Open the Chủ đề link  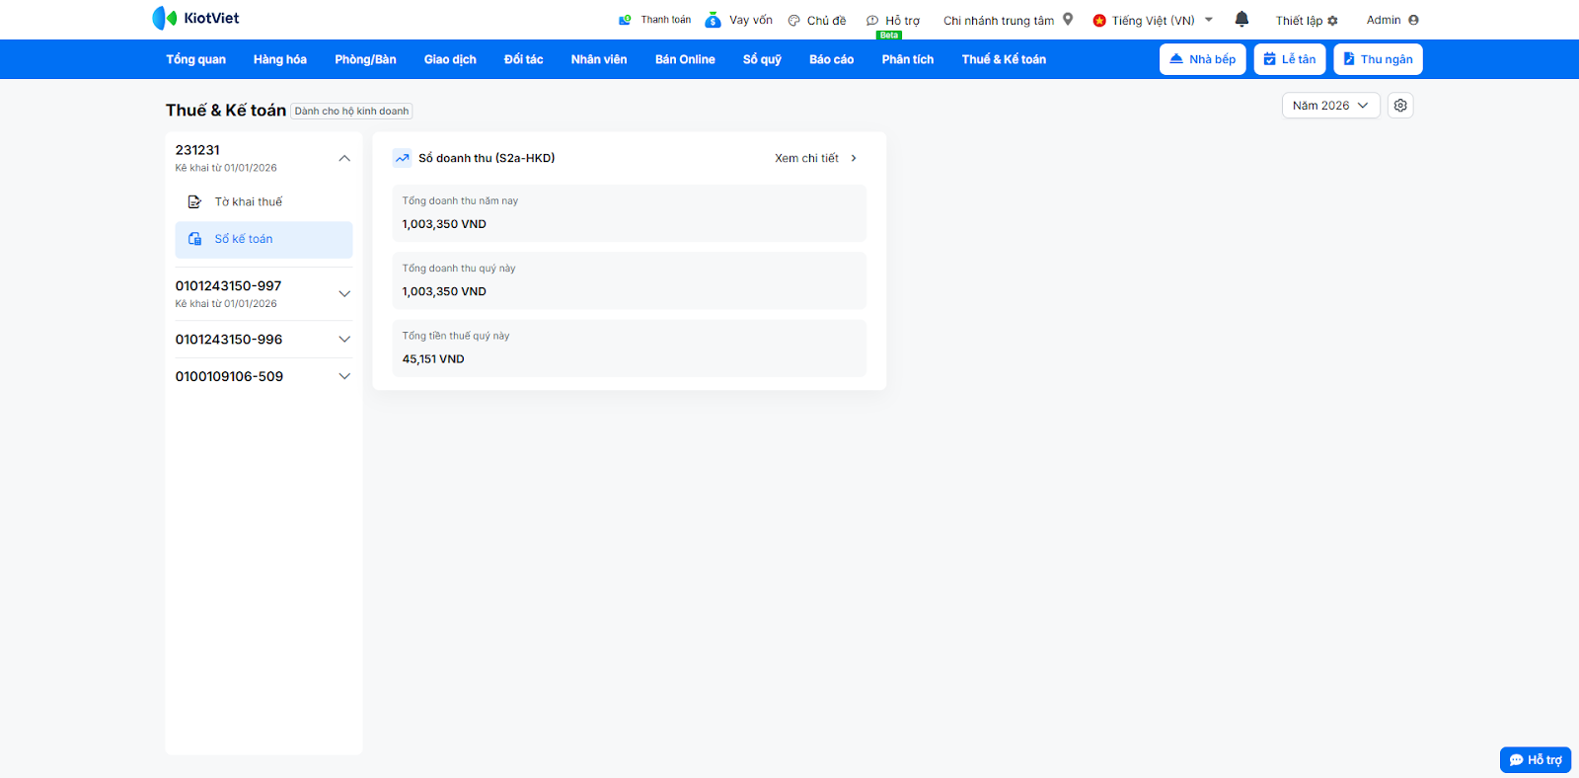pyautogui.click(x=826, y=21)
